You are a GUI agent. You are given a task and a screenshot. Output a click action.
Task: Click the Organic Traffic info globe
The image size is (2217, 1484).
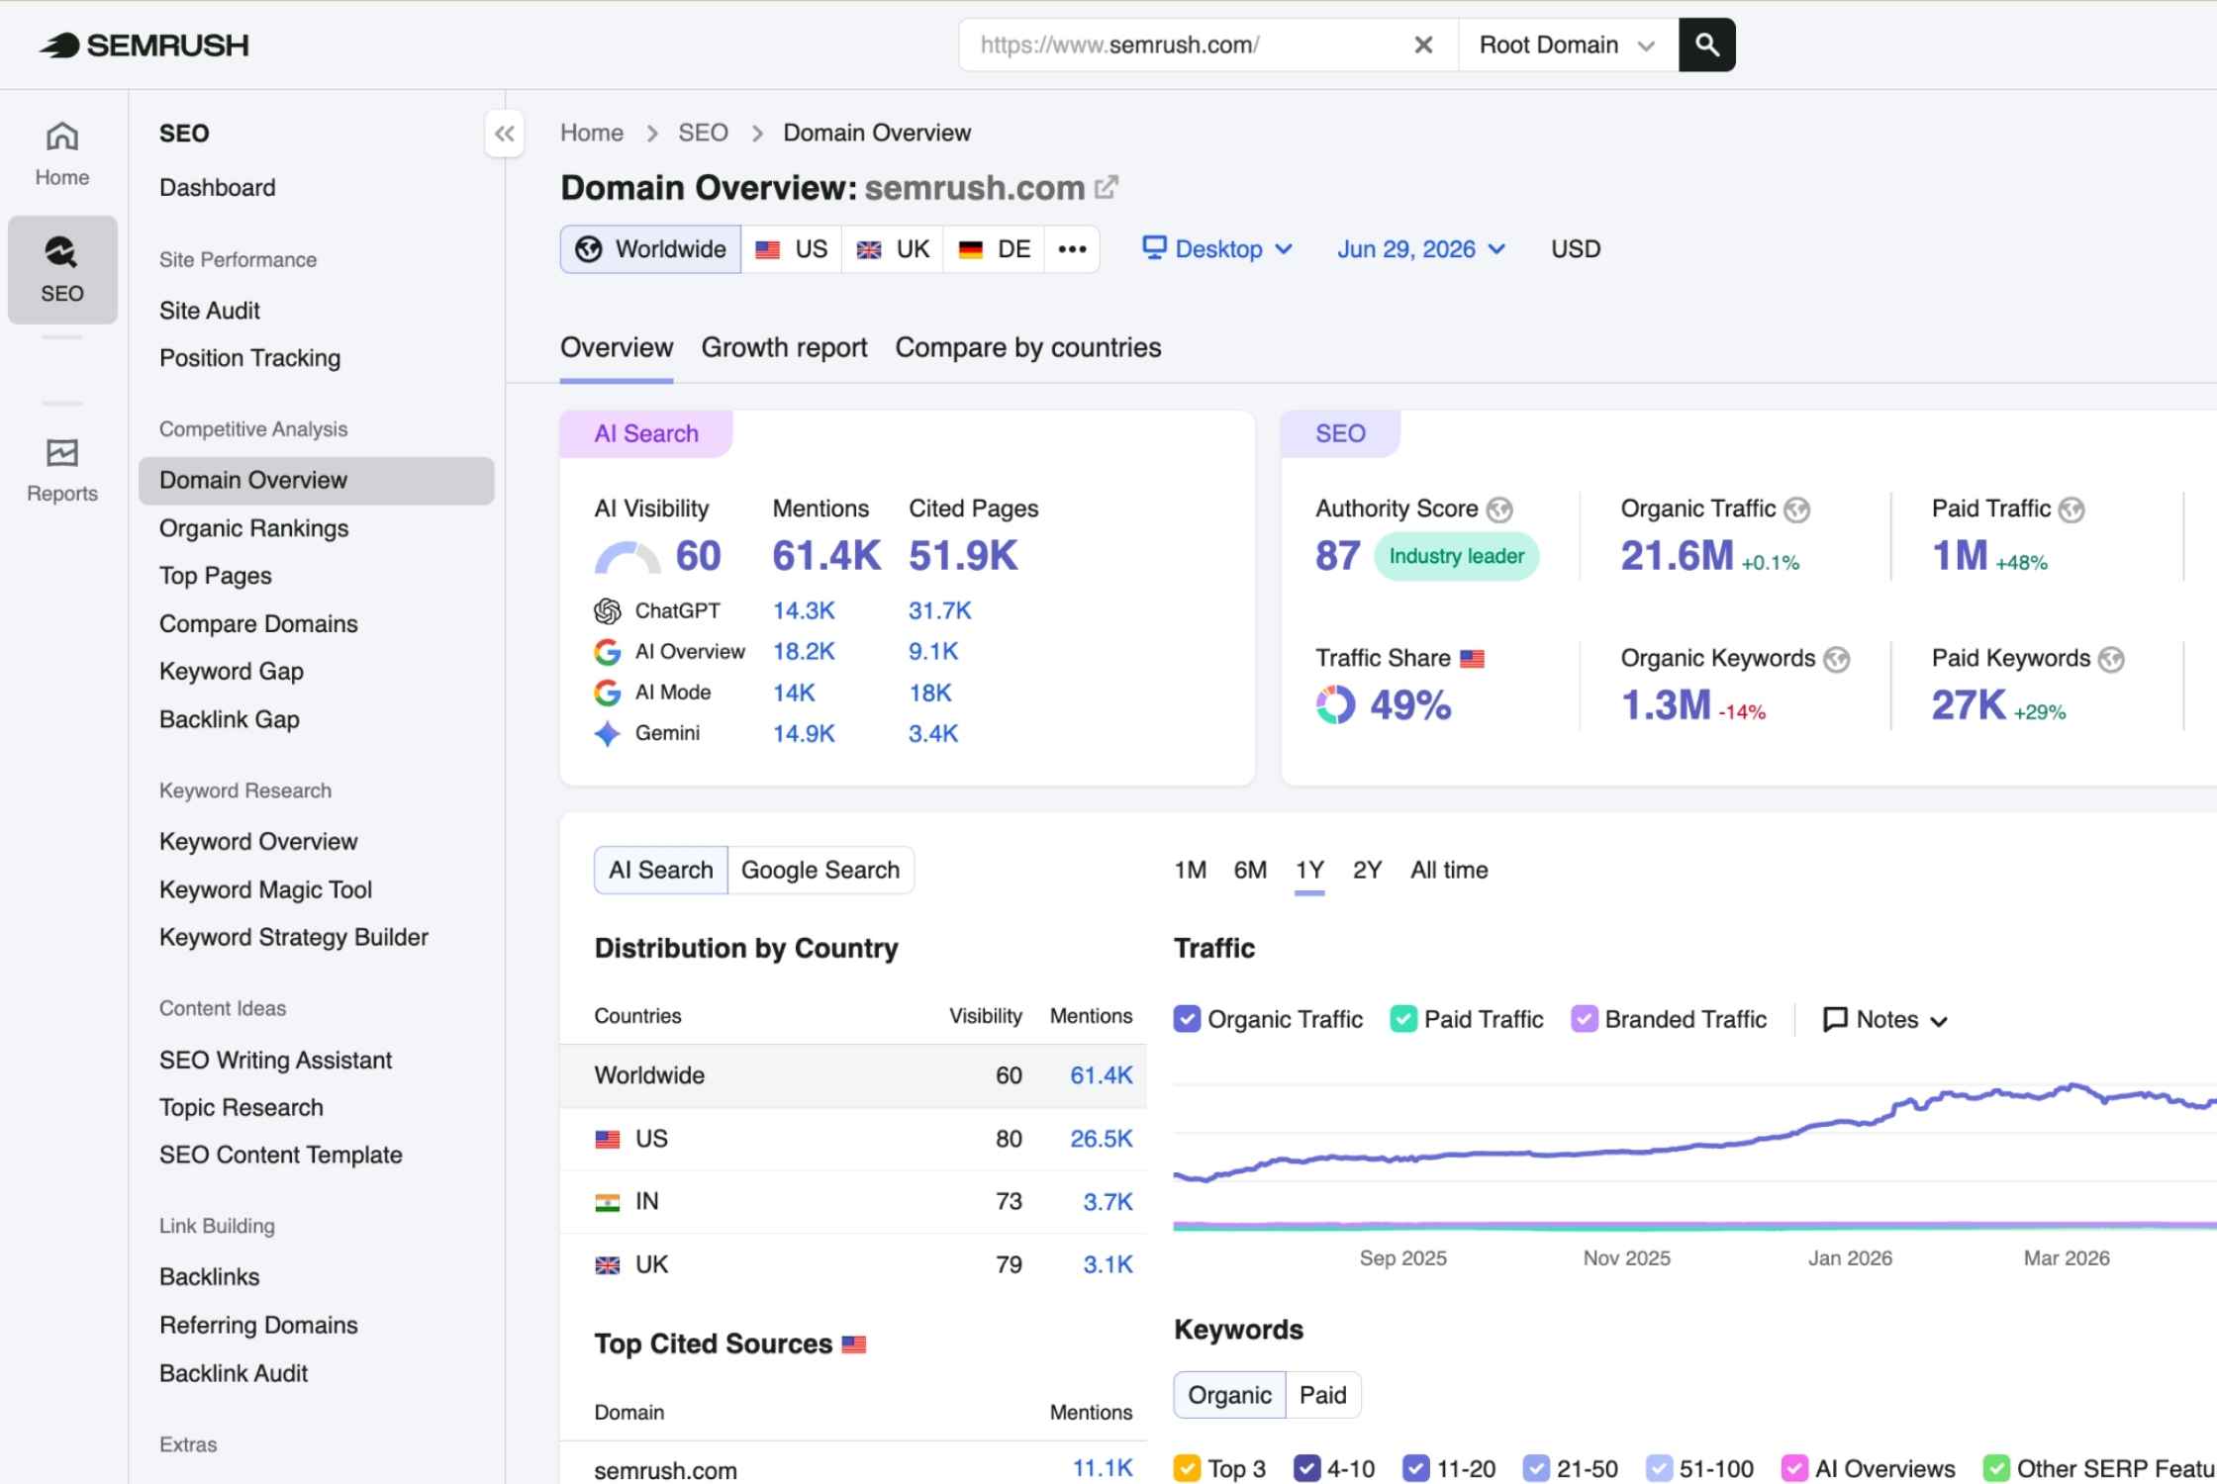click(1797, 510)
